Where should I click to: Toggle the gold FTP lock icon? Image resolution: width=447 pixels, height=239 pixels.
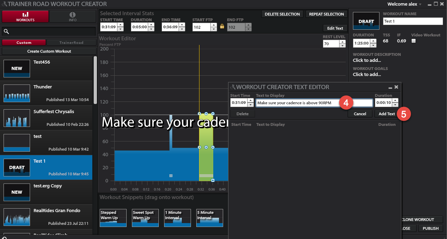coord(222,27)
